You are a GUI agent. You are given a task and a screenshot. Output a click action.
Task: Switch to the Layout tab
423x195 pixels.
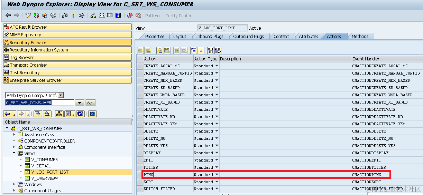pos(180,36)
